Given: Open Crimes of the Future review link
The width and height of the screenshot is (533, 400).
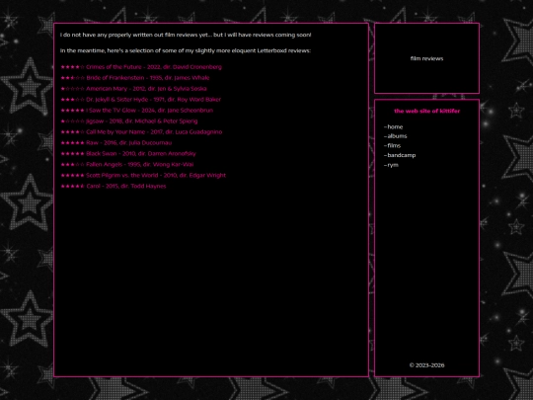Looking at the screenshot, I should [x=141, y=67].
